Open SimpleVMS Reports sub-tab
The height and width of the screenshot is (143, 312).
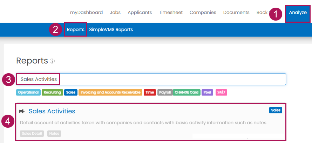tap(111, 30)
